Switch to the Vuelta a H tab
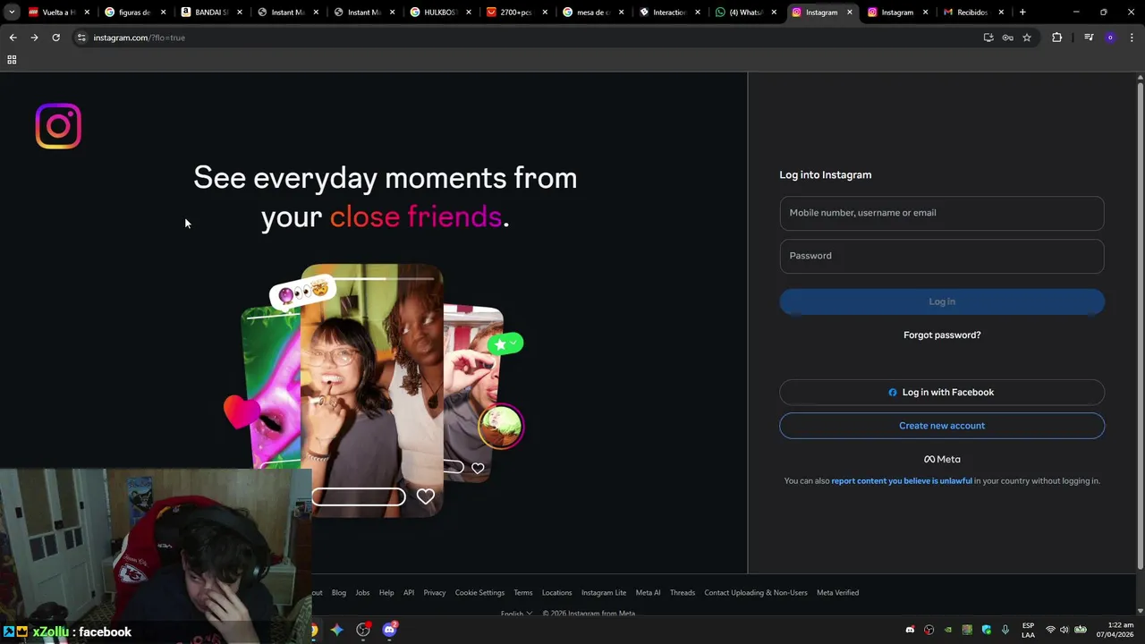 tap(59, 13)
